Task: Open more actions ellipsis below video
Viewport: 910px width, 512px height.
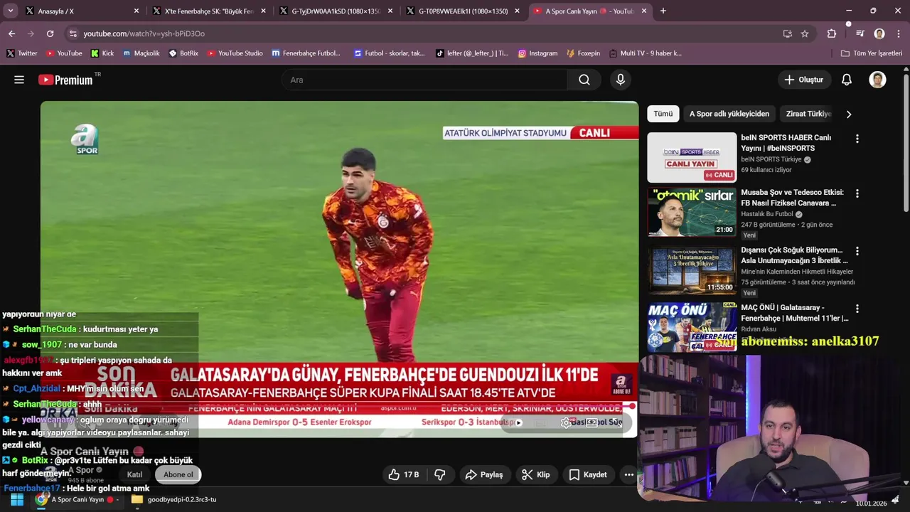Action: coord(628,474)
